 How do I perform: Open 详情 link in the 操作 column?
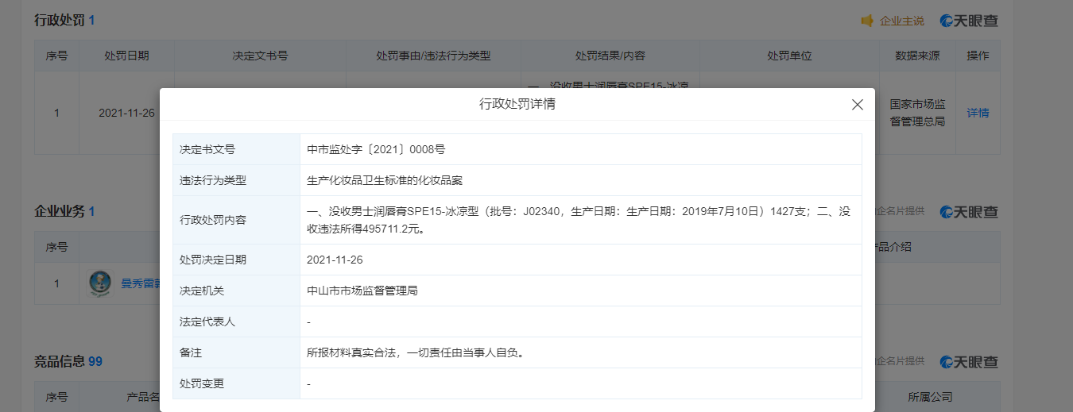[978, 113]
